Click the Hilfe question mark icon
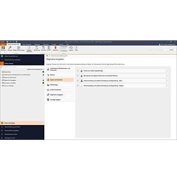Image resolution: width=177 pixels, height=177 pixels. [x=76, y=48]
